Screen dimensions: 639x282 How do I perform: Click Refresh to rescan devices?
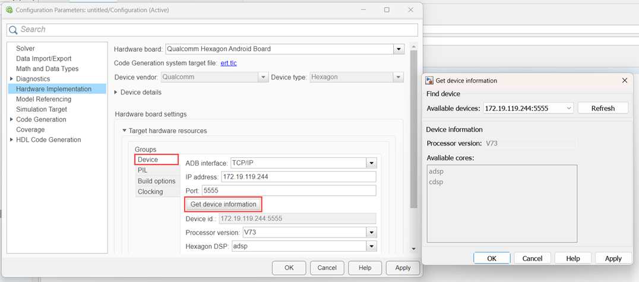pos(603,108)
